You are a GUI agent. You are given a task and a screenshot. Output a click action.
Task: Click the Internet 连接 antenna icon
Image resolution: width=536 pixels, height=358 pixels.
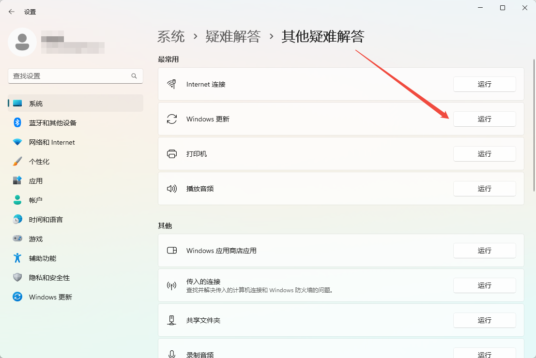171,84
